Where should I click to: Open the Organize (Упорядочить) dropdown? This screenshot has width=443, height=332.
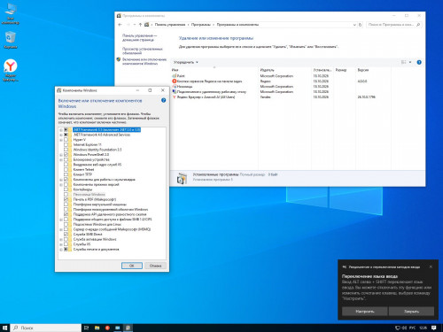pos(186,62)
